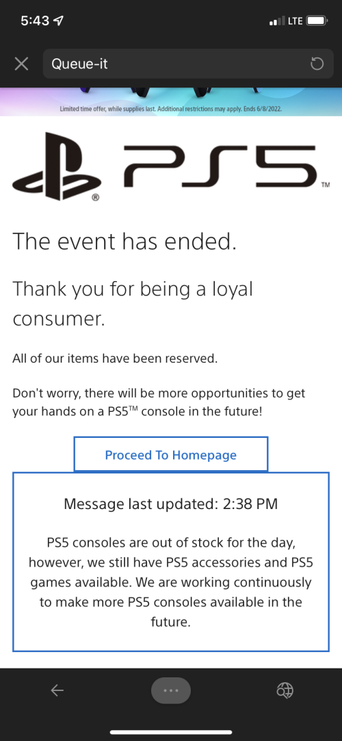The height and width of the screenshot is (741, 342).
Task: Tap the reload page icon
Action: (317, 64)
